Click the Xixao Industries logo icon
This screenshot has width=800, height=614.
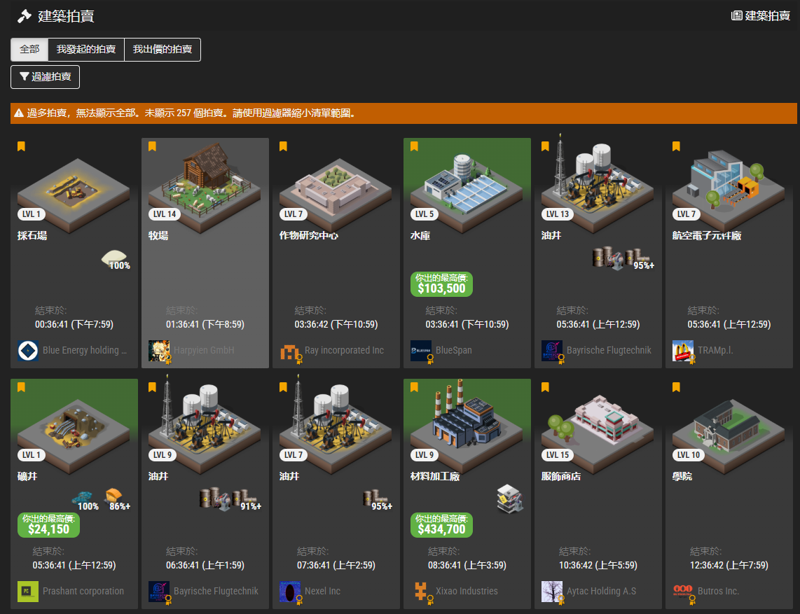pyautogui.click(x=421, y=591)
